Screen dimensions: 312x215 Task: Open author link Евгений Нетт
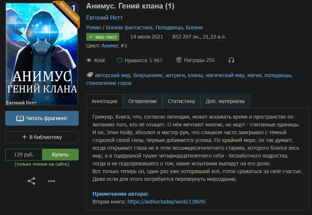[104, 18]
